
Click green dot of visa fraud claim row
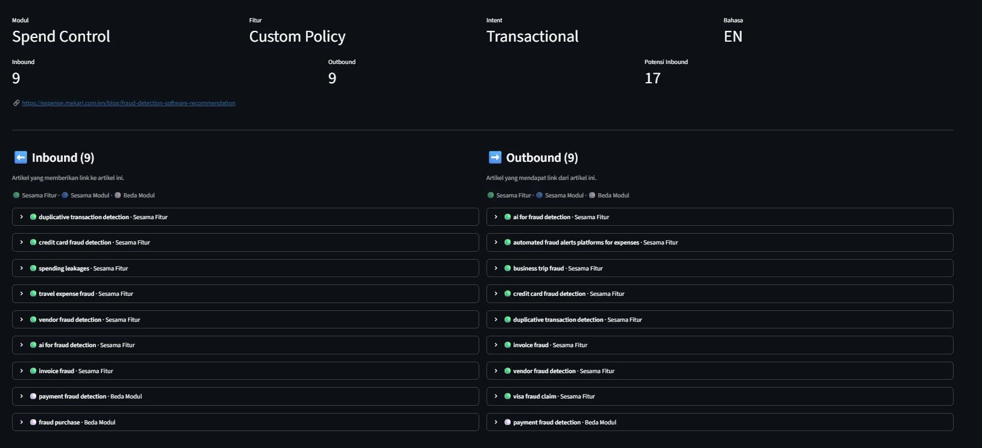(x=508, y=396)
